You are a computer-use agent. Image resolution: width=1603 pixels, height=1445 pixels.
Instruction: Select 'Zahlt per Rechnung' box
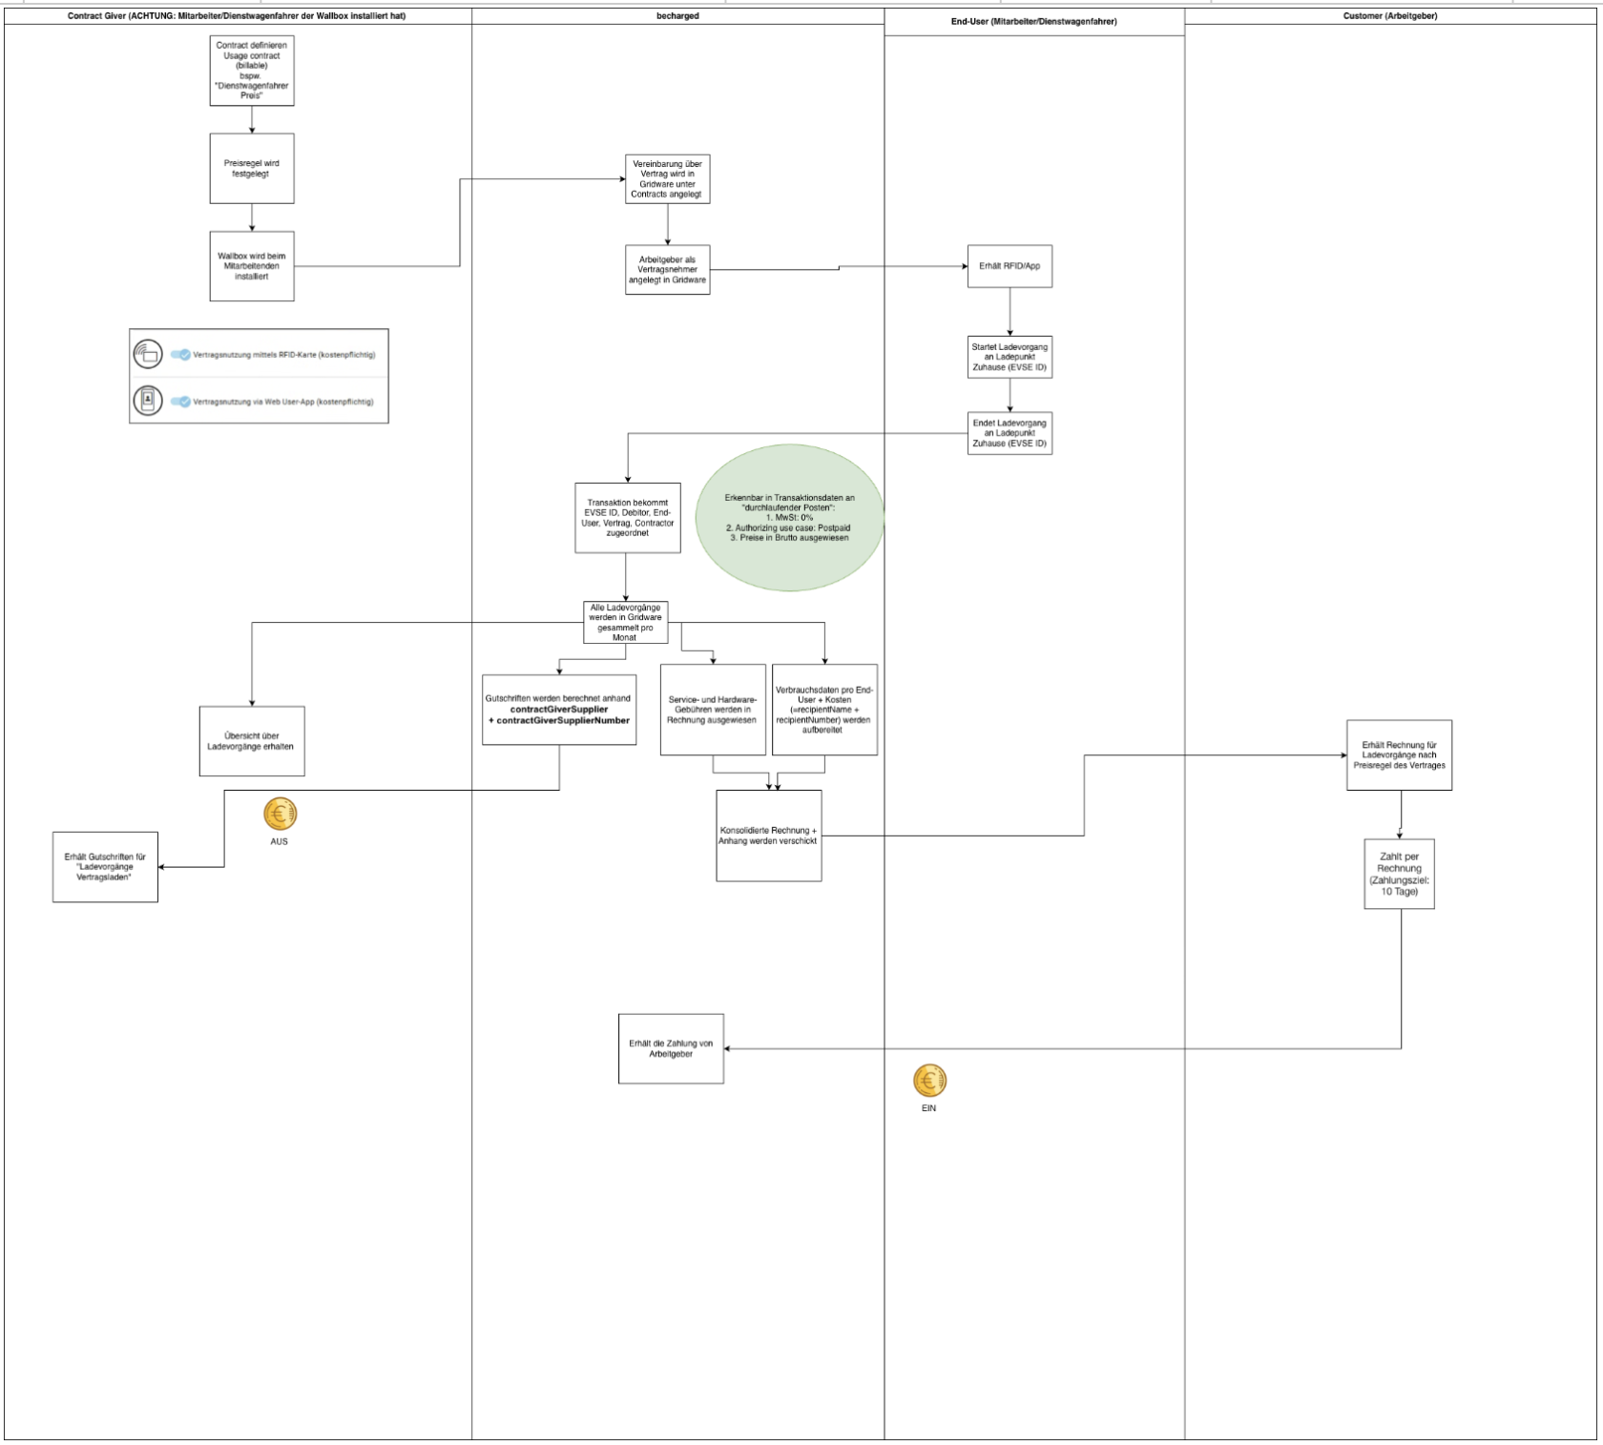[1399, 874]
